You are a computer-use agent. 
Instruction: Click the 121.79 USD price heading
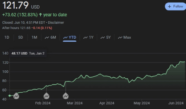(21, 5)
